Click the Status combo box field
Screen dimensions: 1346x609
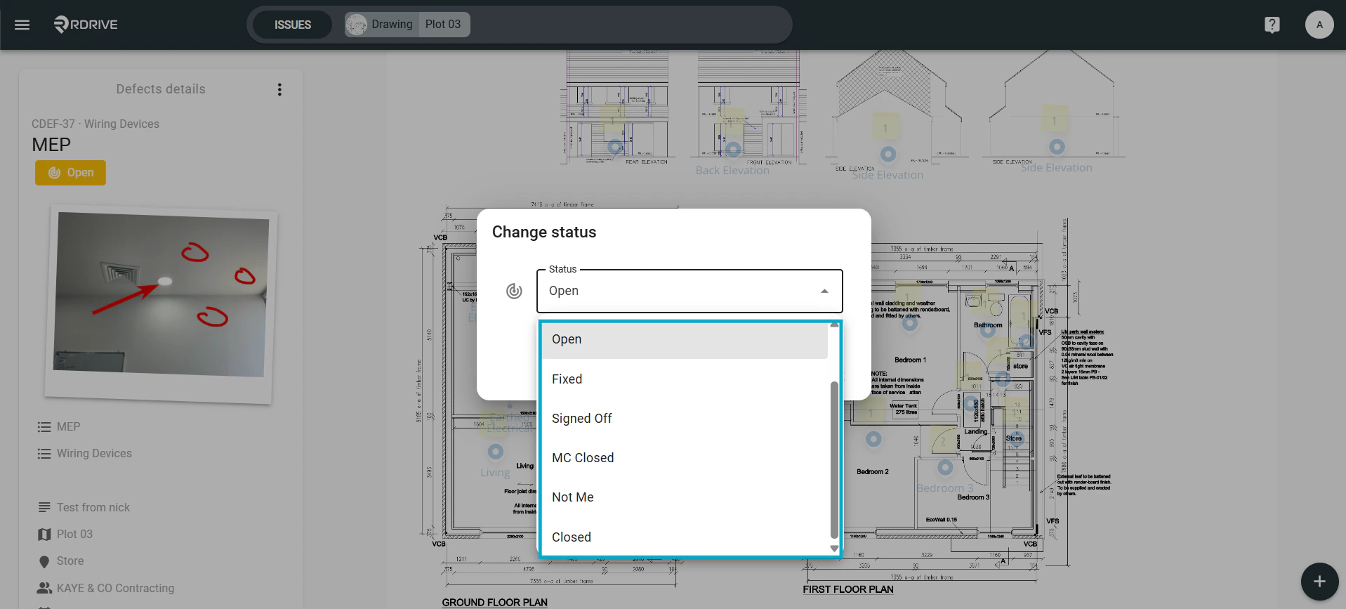[690, 291]
